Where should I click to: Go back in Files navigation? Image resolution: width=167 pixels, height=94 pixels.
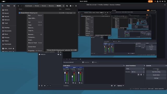click(18, 6)
